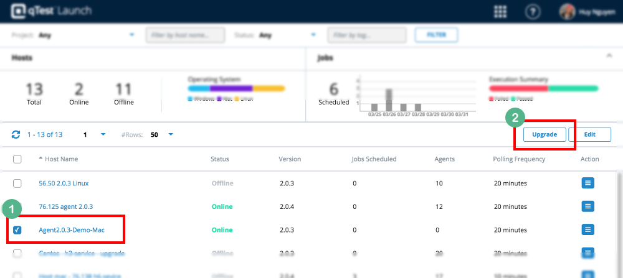The width and height of the screenshot is (623, 278).
Task: Check the 56.50 2.0.3 Linux row checkbox
Action: coord(17,183)
